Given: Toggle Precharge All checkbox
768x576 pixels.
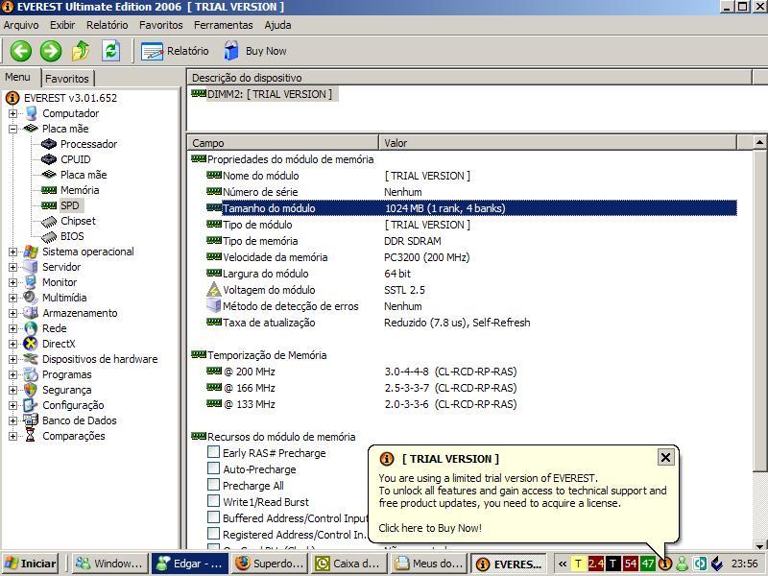Looking at the screenshot, I should (x=213, y=485).
